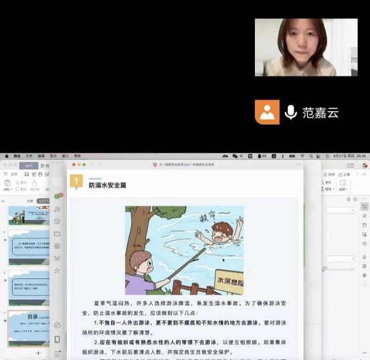This screenshot has height=360, width=370.
Task: Open WeChat Channels butterfly icon
Action: [x=57, y=258]
